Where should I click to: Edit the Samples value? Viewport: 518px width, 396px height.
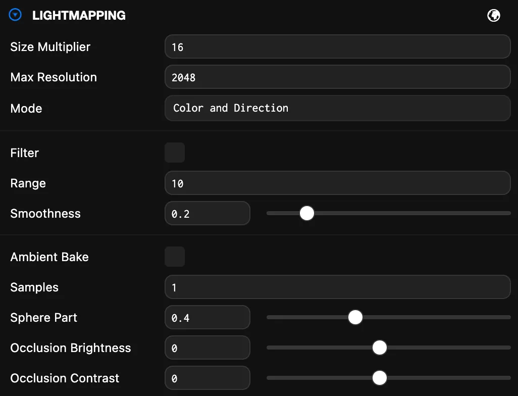[337, 287]
